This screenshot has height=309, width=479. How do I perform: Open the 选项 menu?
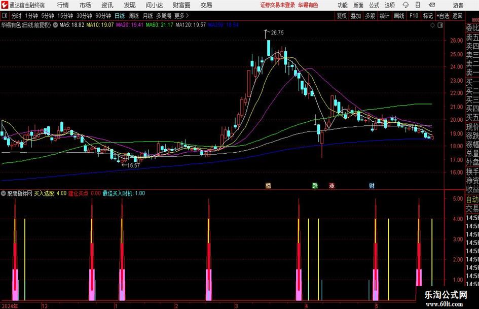click(x=389, y=5)
